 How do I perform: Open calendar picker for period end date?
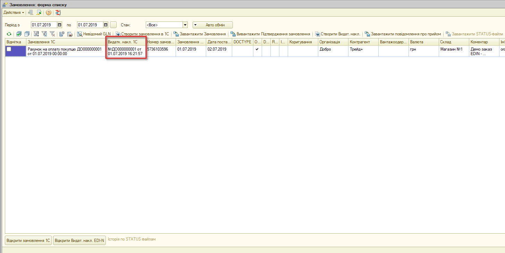pyautogui.click(x=106, y=25)
